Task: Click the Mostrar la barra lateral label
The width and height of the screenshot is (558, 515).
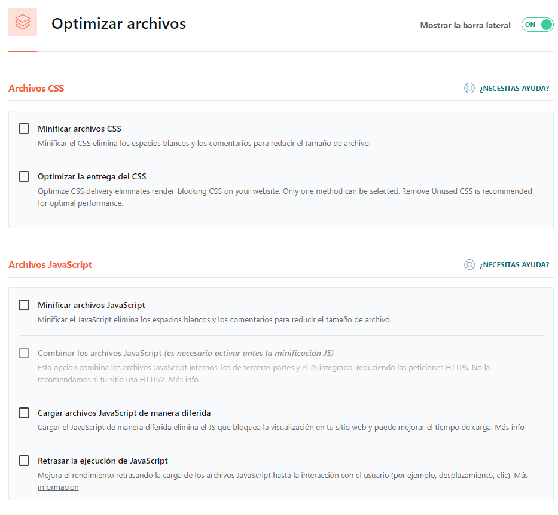Action: coord(465,25)
